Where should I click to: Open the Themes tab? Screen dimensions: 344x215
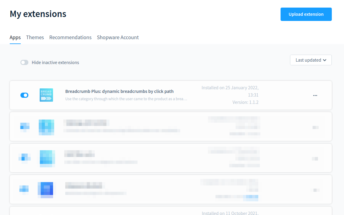click(x=35, y=37)
